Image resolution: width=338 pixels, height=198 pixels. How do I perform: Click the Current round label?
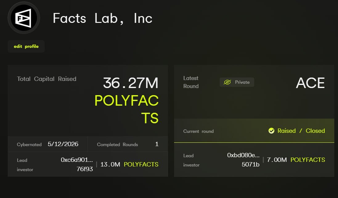pos(198,131)
